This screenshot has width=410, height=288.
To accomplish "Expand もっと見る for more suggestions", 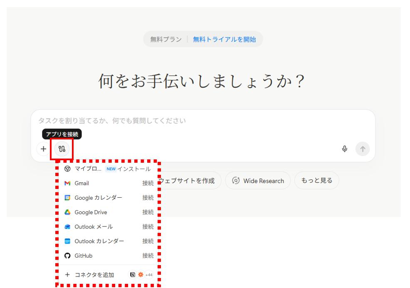I will [317, 180].
